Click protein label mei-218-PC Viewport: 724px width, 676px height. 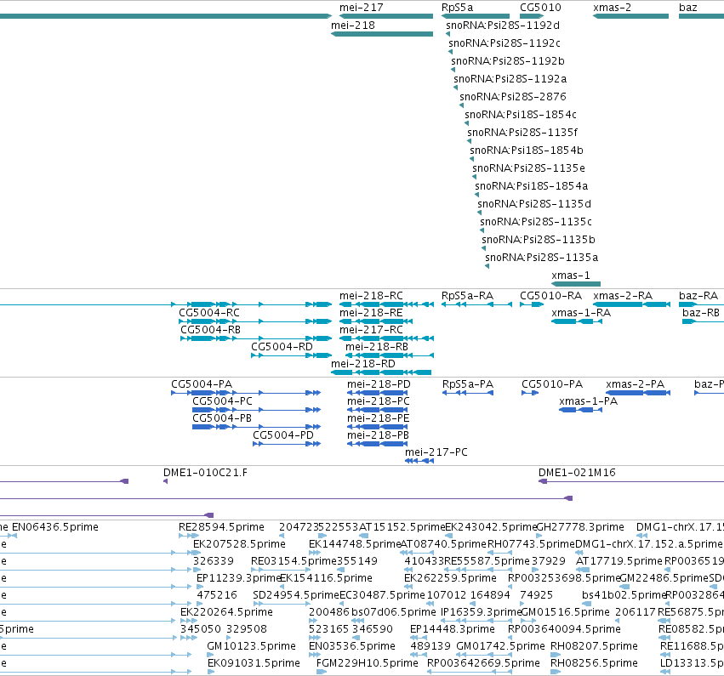[x=378, y=401]
